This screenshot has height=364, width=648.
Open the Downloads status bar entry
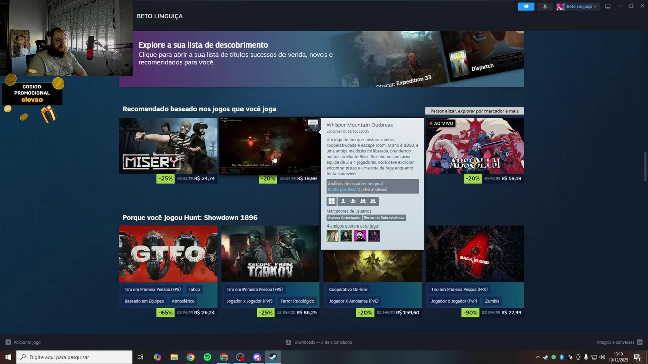(319, 342)
